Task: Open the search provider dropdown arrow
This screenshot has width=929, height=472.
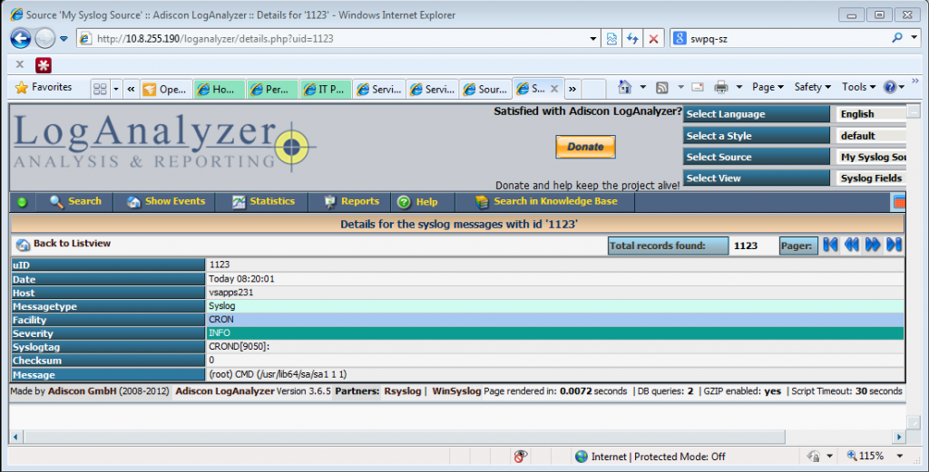Action: (914, 38)
